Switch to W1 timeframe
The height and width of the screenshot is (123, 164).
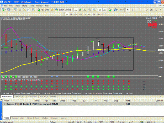click(x=98, y=14)
